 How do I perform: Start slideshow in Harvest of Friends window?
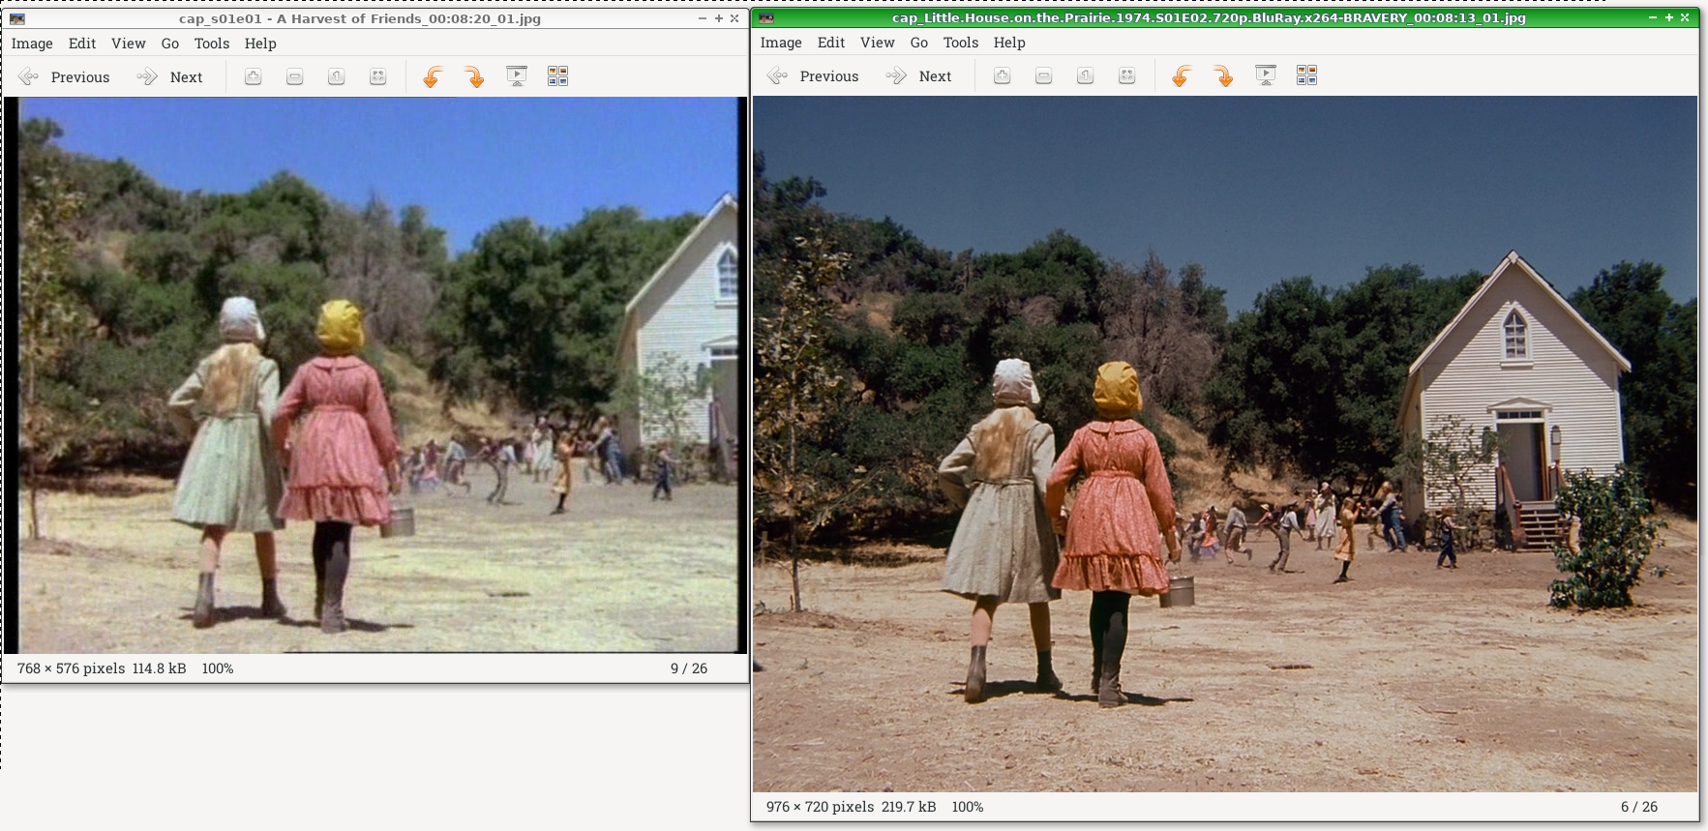pos(517,76)
